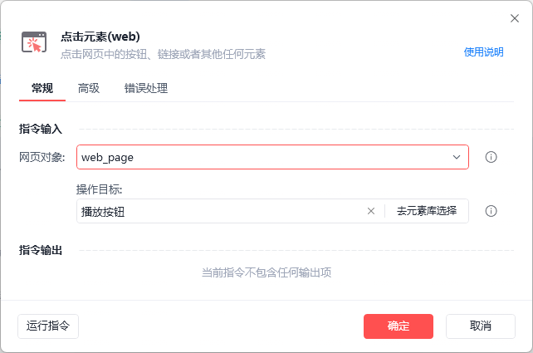Click the info icon beside 操作目标 field
The image size is (533, 353).
[491, 211]
